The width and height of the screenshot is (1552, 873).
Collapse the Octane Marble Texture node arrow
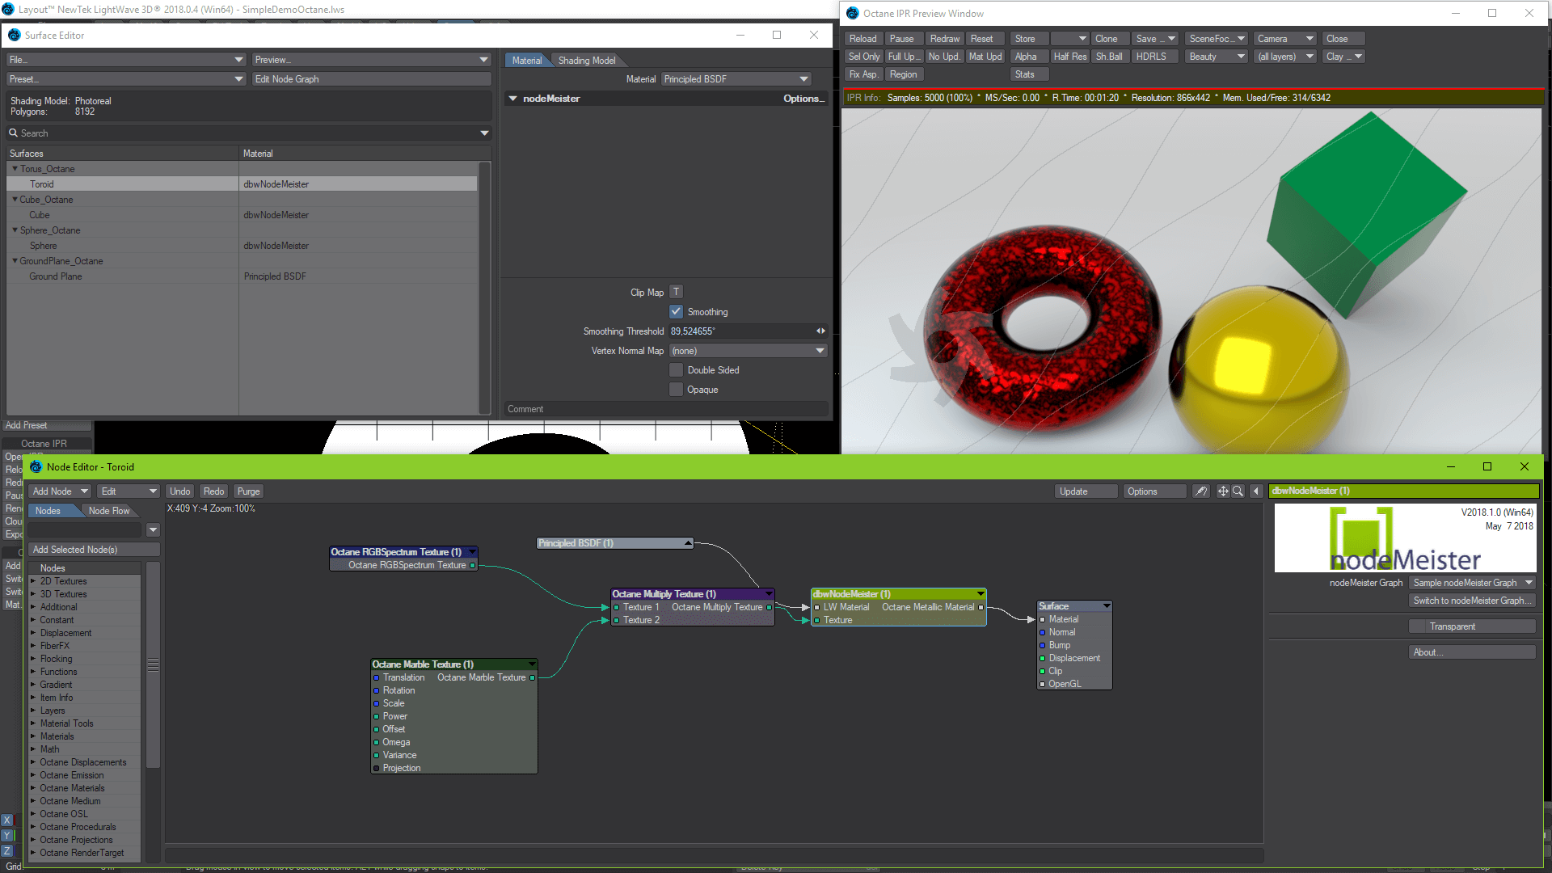[531, 664]
